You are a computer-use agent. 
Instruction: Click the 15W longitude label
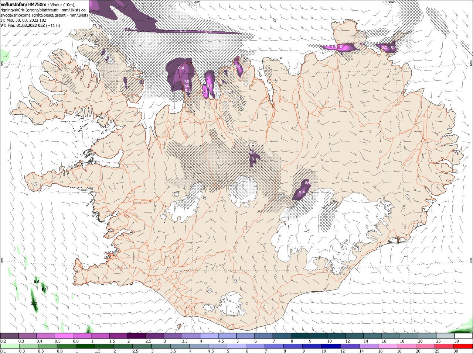pyautogui.click(x=391, y=2)
